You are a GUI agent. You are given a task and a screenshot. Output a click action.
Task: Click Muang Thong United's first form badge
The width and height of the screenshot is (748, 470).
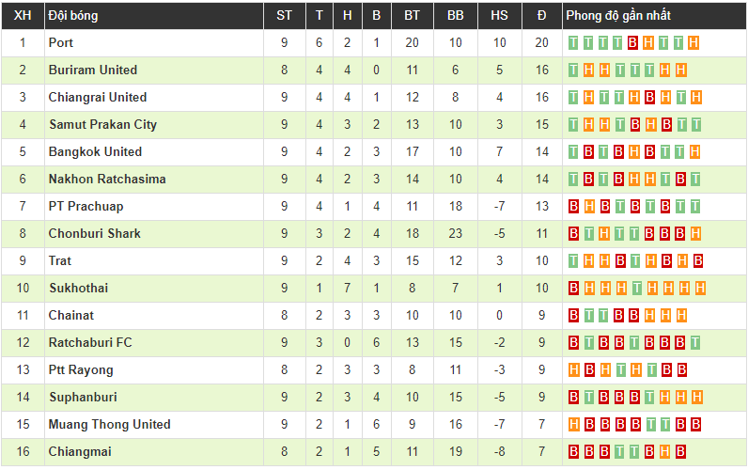coord(574,424)
